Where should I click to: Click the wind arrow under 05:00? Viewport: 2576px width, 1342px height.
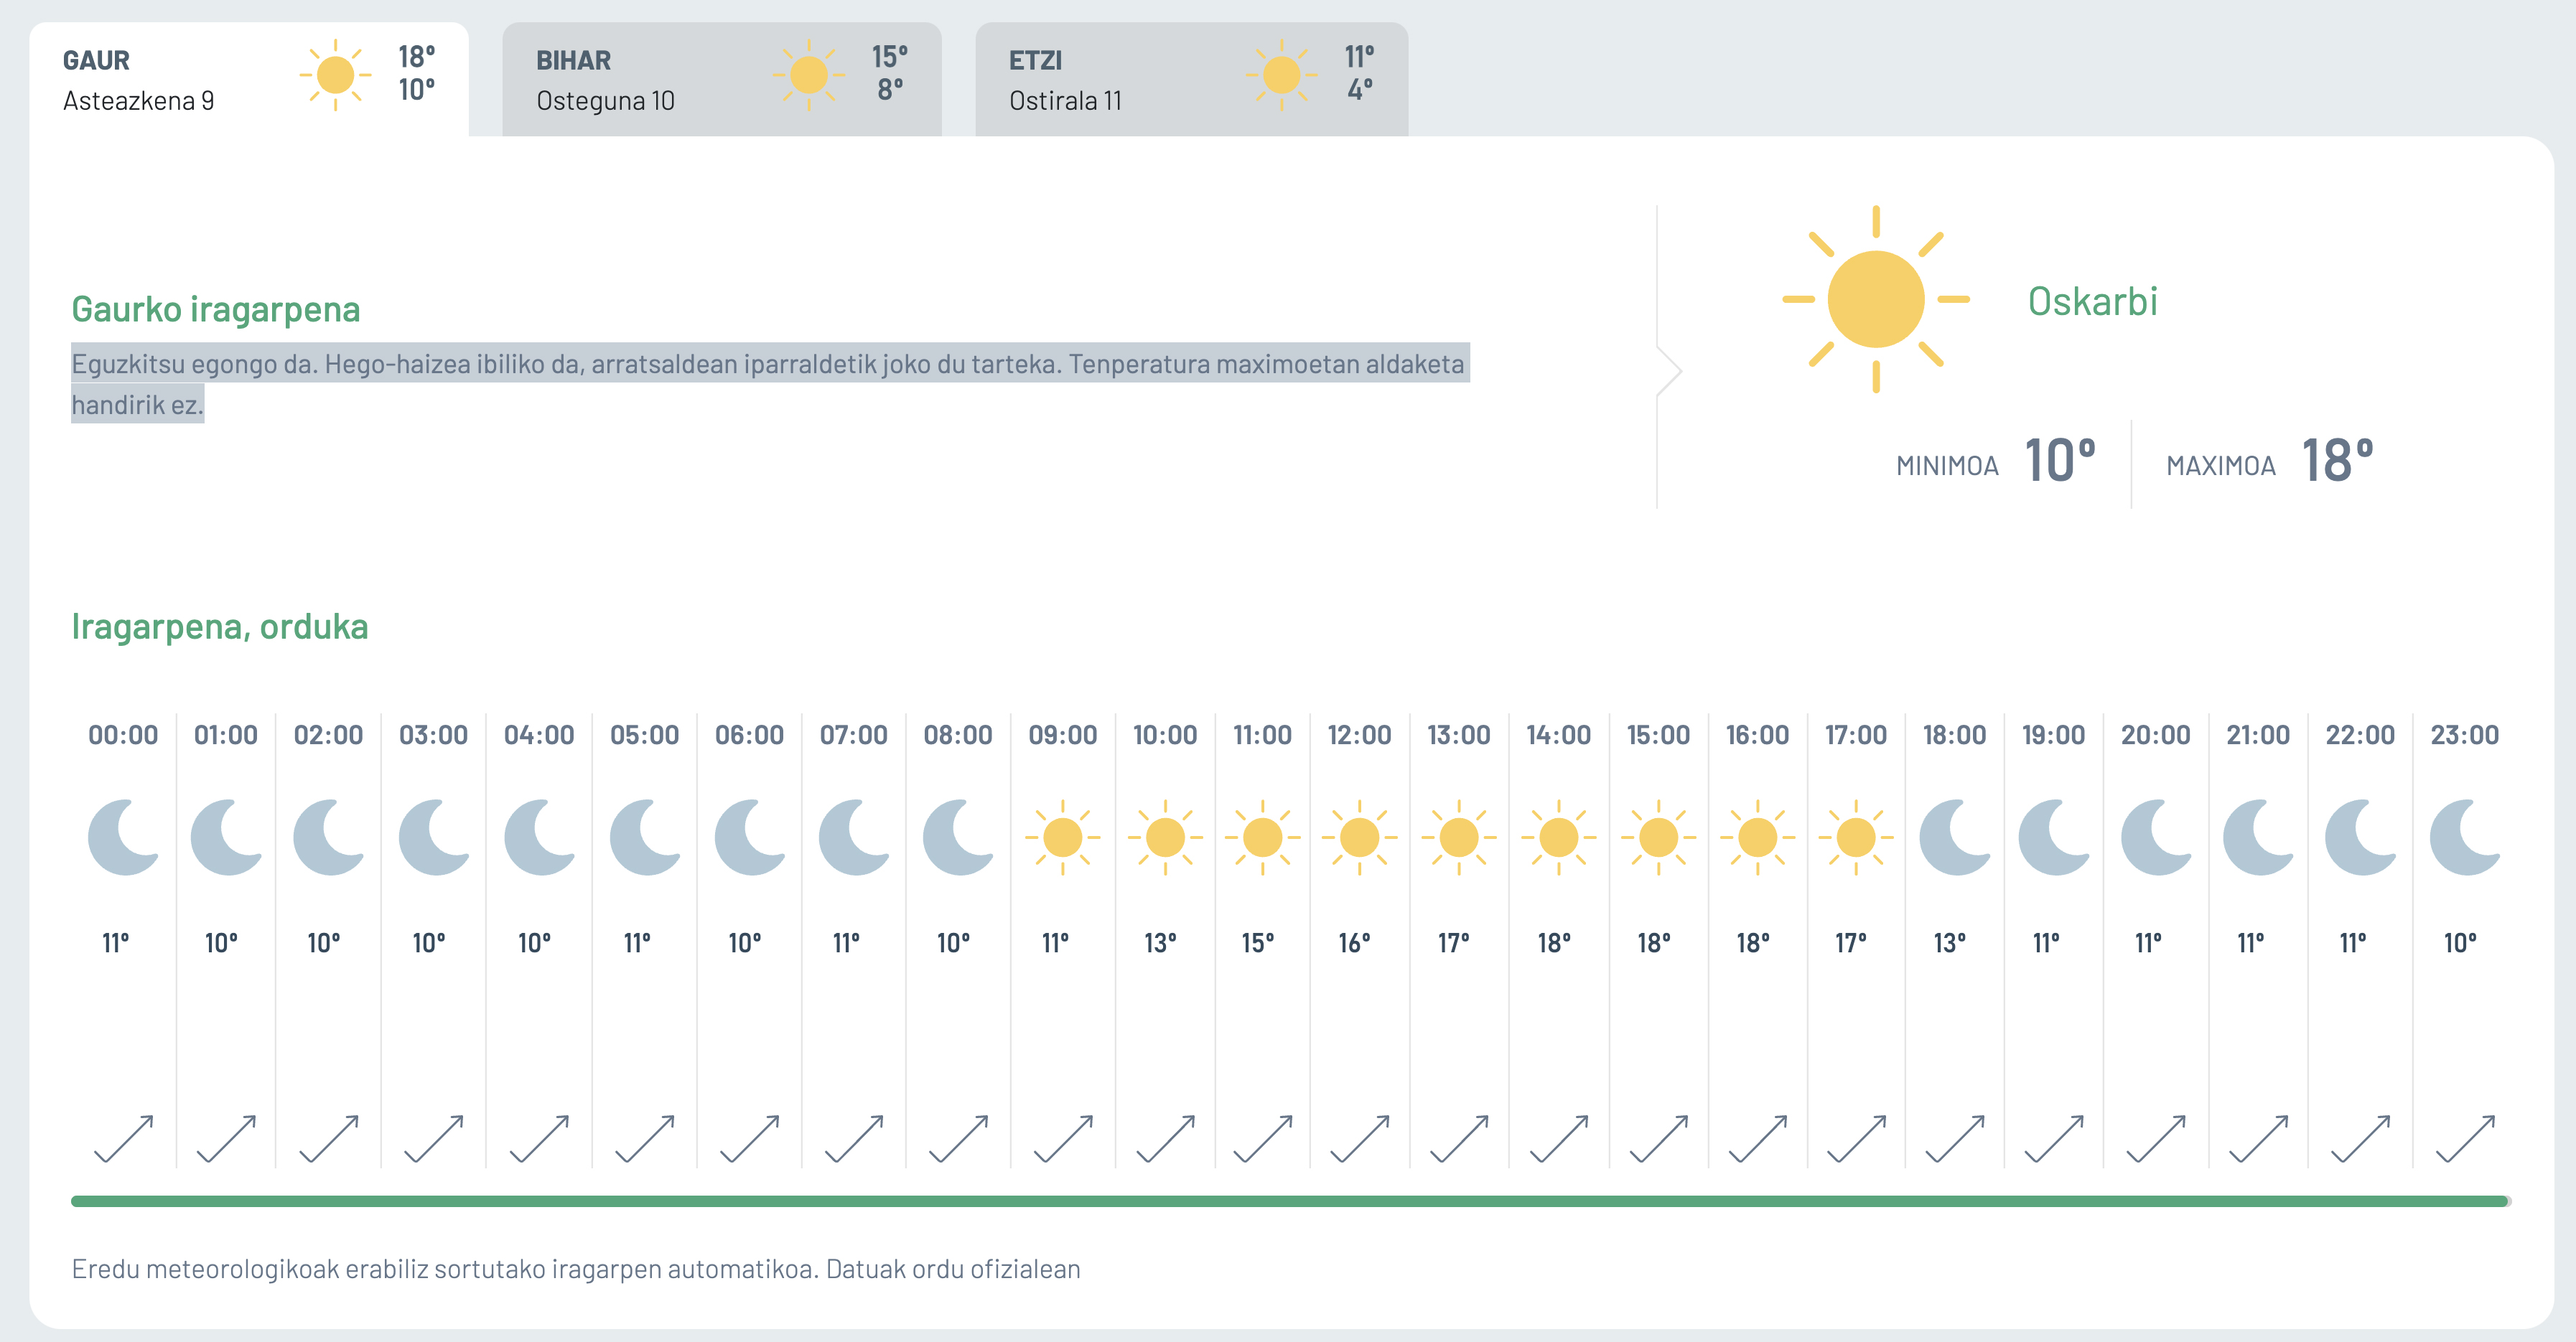pyautogui.click(x=645, y=1139)
